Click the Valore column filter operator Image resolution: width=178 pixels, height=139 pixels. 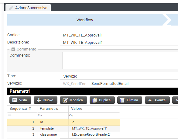(x=71, y=116)
